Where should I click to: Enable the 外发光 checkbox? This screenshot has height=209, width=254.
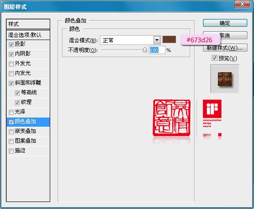pyautogui.click(x=11, y=64)
